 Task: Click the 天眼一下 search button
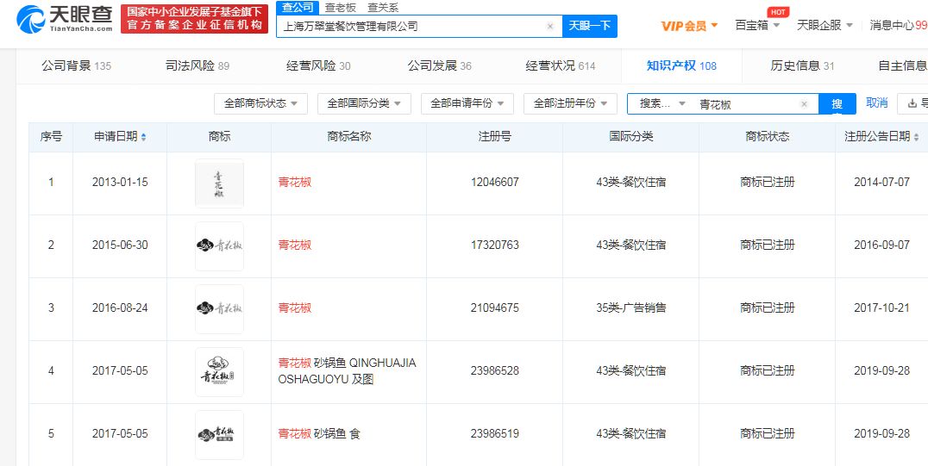point(589,26)
